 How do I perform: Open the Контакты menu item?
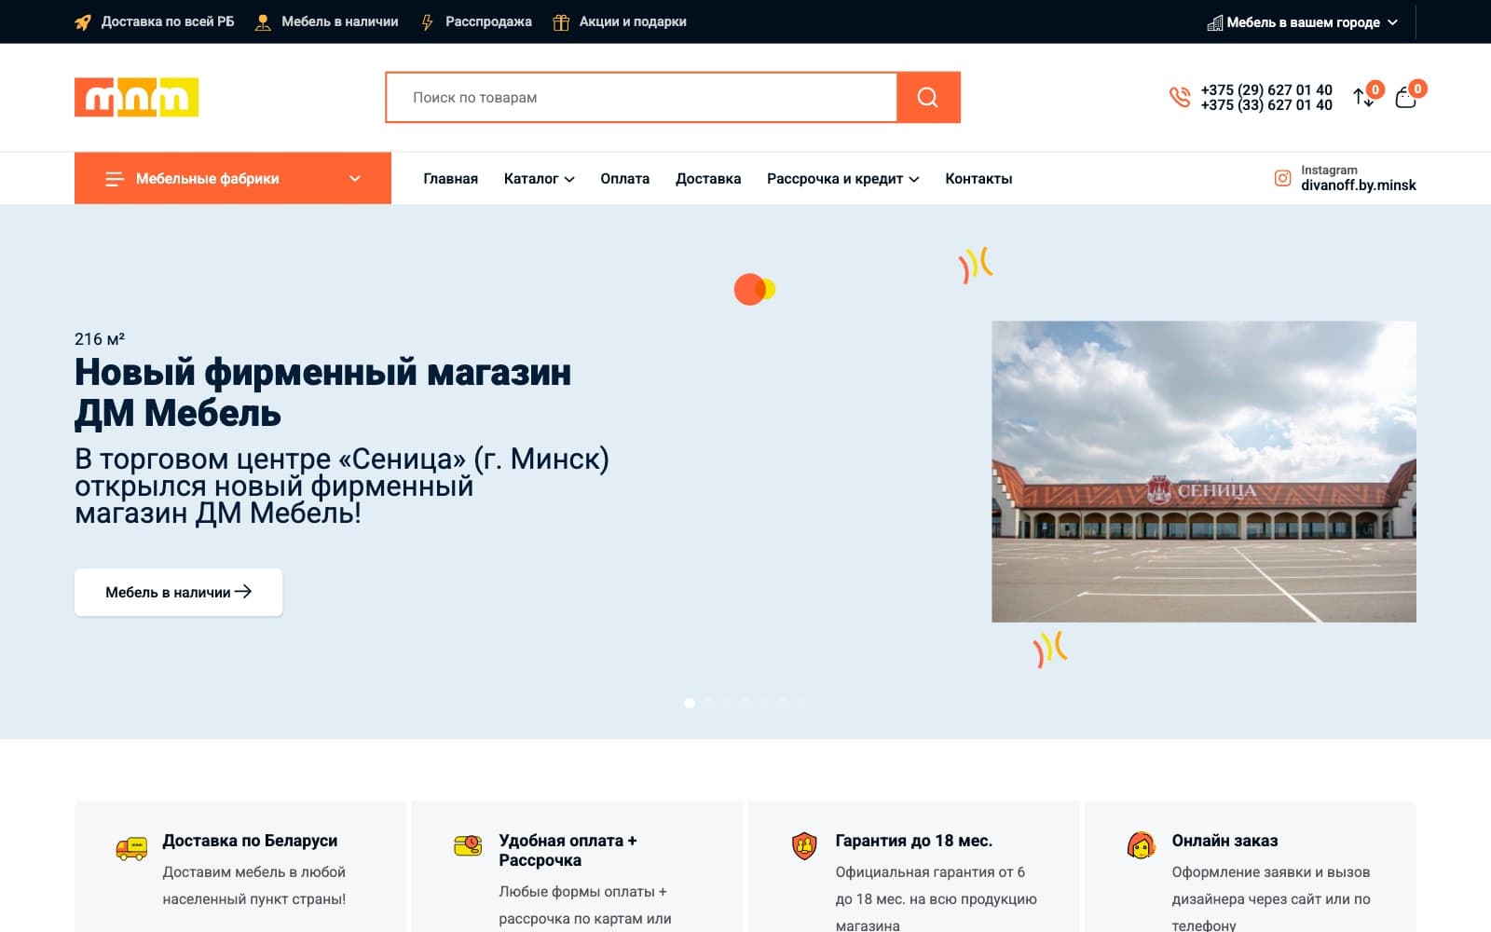tap(978, 179)
